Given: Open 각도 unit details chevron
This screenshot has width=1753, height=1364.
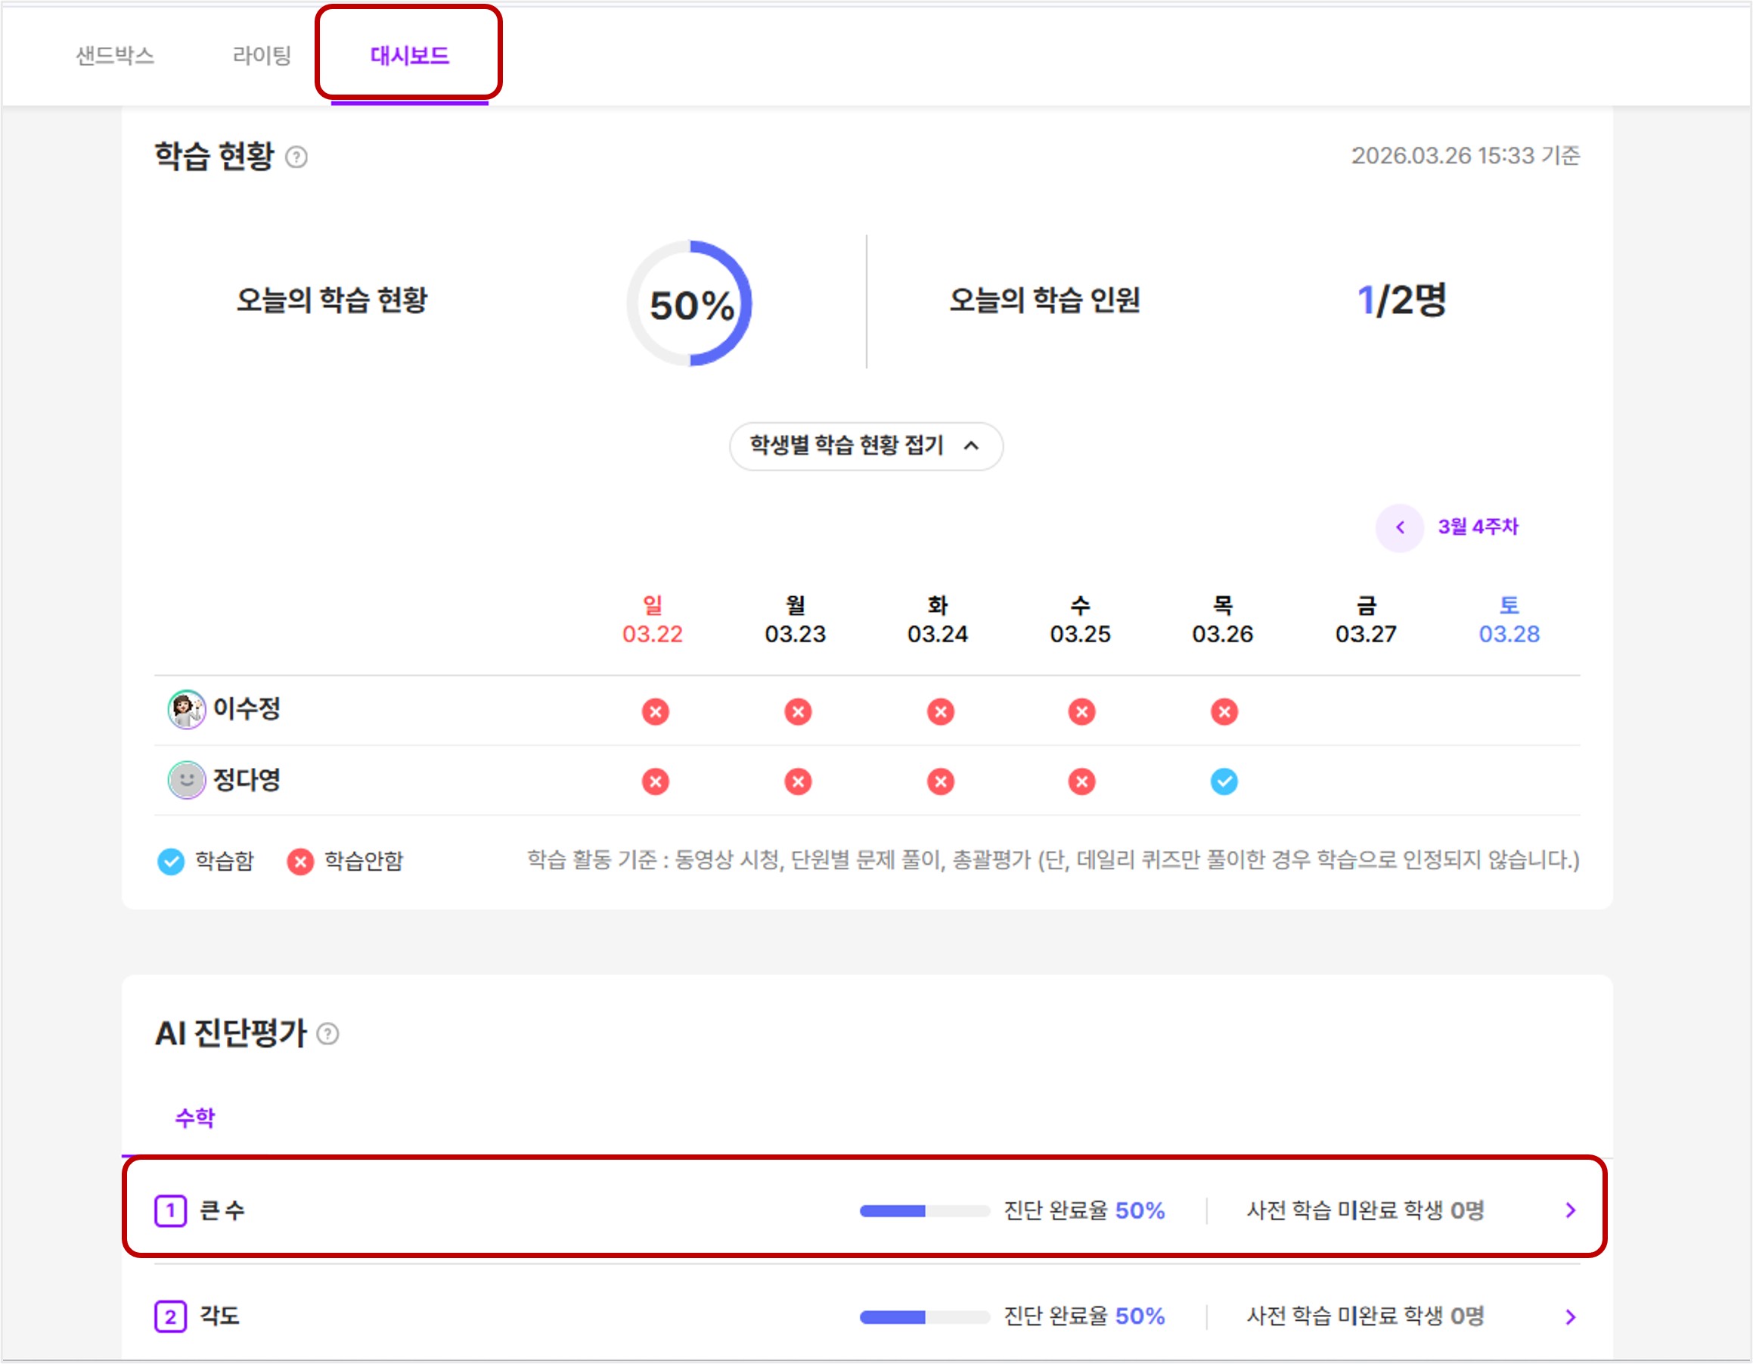Looking at the screenshot, I should (1570, 1316).
